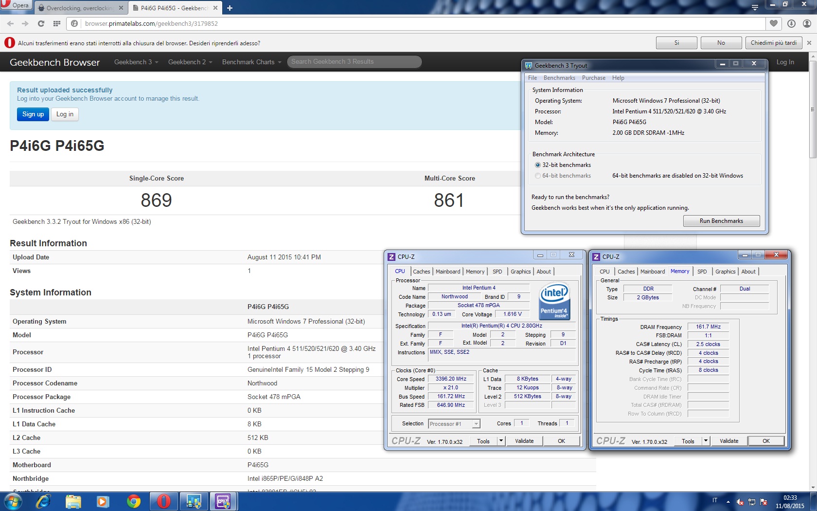Viewport: 817px width, 511px height.
Task: Switch to Mainboard tab in left CPU-Z
Action: (x=448, y=272)
